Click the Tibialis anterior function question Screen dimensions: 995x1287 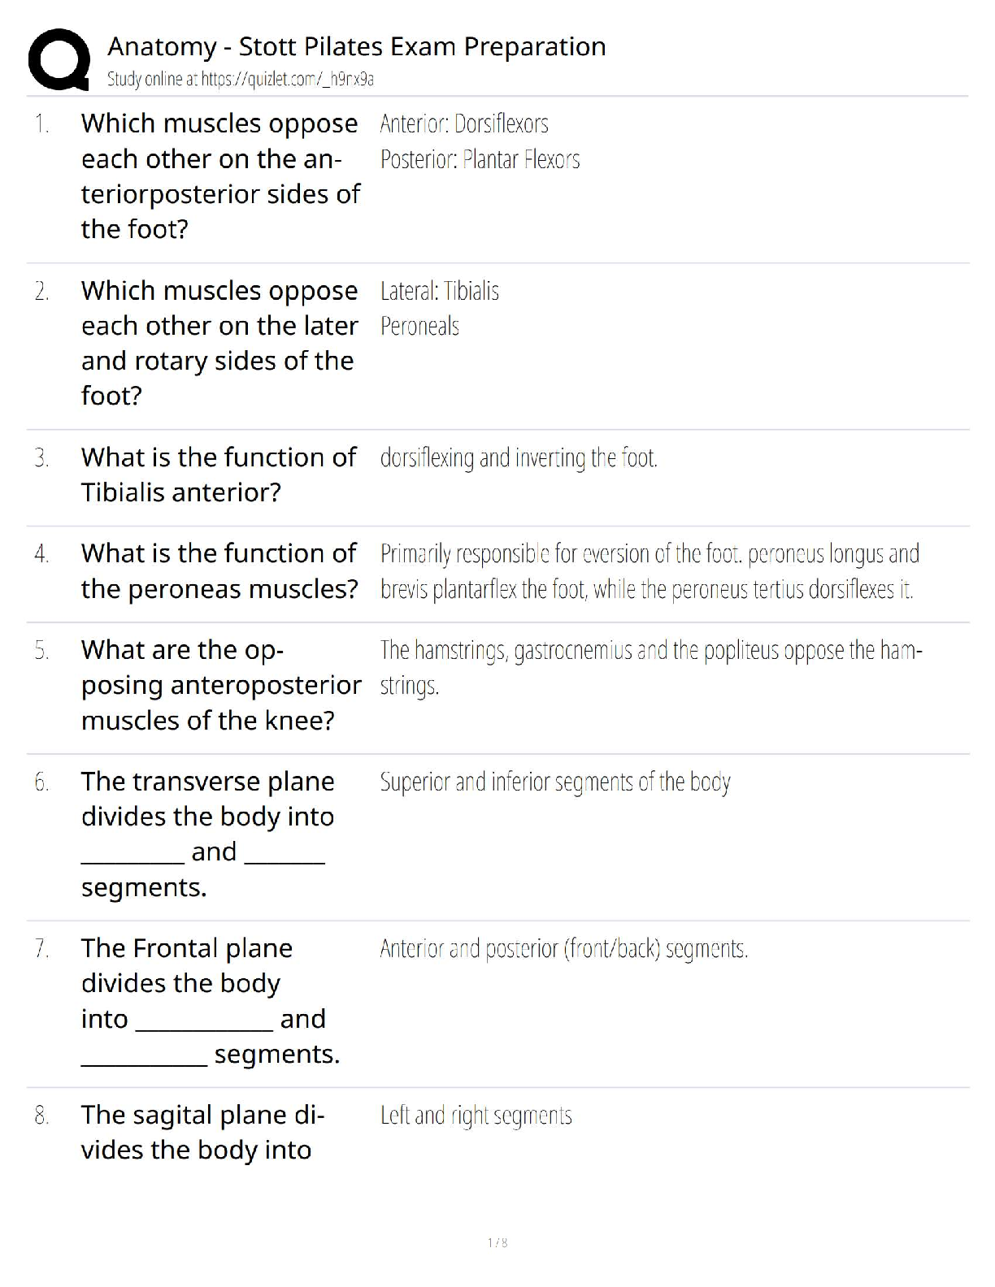coord(218,474)
